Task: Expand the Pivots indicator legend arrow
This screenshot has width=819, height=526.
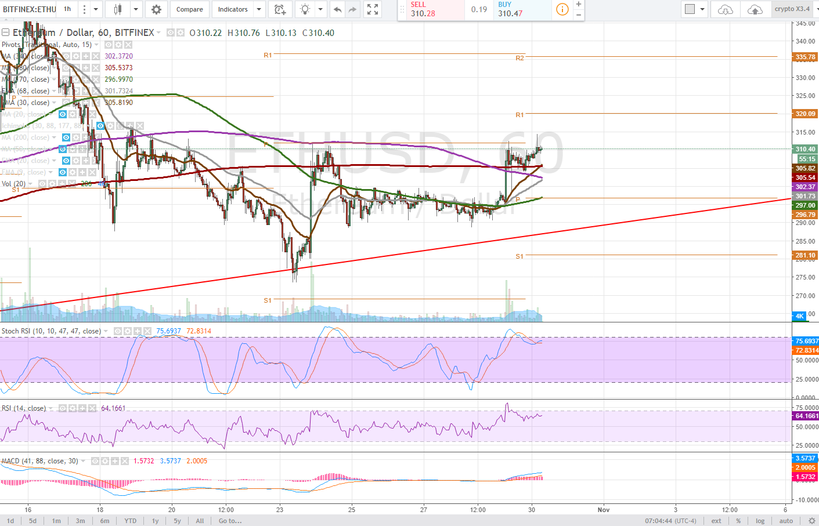Action: (96, 45)
